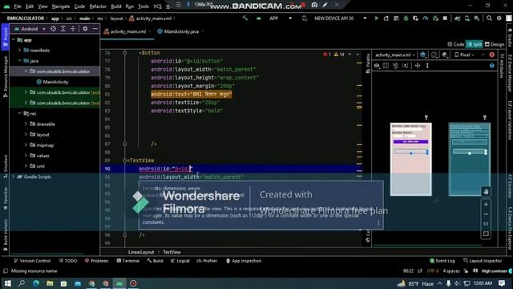Screen dimensions: 513x289
Task: Open the night mode selector icon
Action: click(445, 55)
